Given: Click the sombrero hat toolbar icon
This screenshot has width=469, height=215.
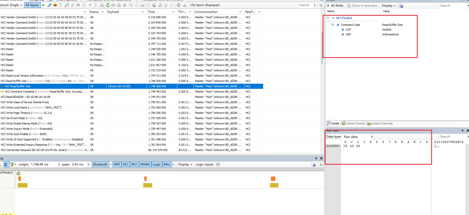Looking at the screenshot, I should tap(55, 5).
